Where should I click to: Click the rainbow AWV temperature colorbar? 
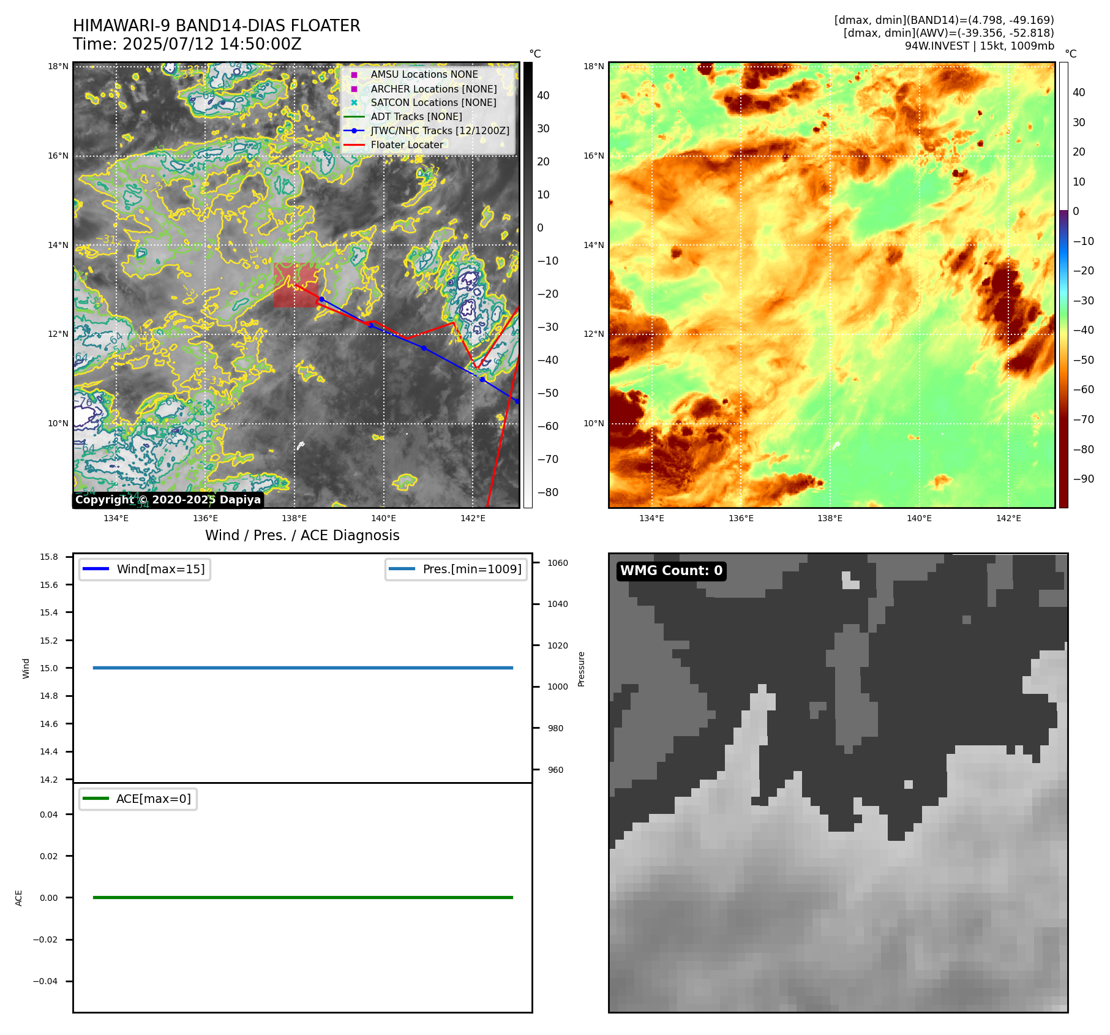(x=1063, y=285)
